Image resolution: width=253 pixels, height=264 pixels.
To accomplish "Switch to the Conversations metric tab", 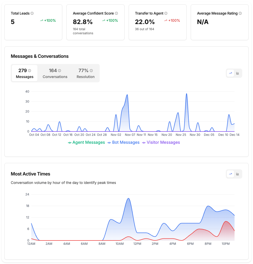I will (55, 73).
